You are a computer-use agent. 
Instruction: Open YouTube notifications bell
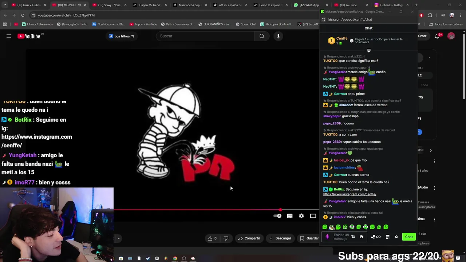click(x=438, y=36)
